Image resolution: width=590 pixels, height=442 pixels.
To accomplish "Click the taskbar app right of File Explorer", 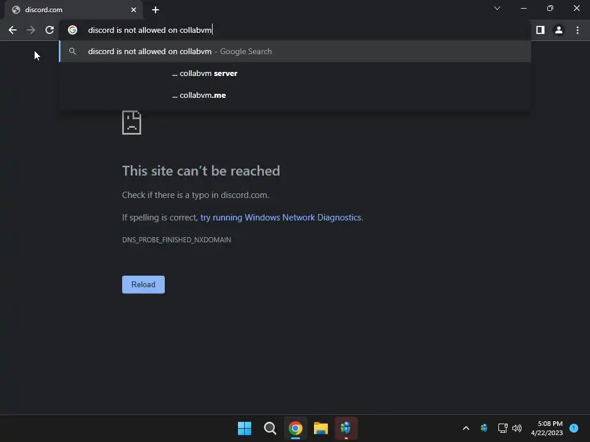I will 346,428.
